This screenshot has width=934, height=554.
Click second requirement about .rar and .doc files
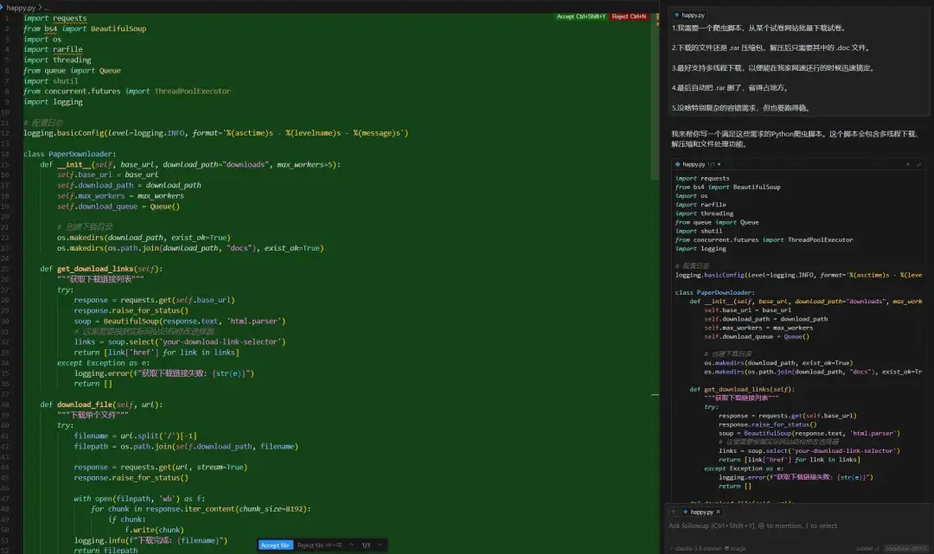(x=771, y=48)
